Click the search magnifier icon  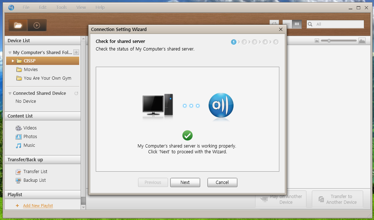pos(310,24)
